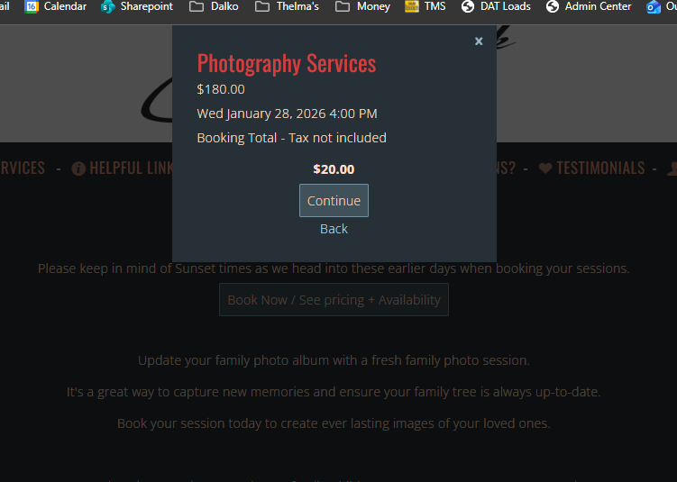Screen dimensions: 677x482
Task: Expand the Money bookmarks folder
Action: tap(343, 6)
